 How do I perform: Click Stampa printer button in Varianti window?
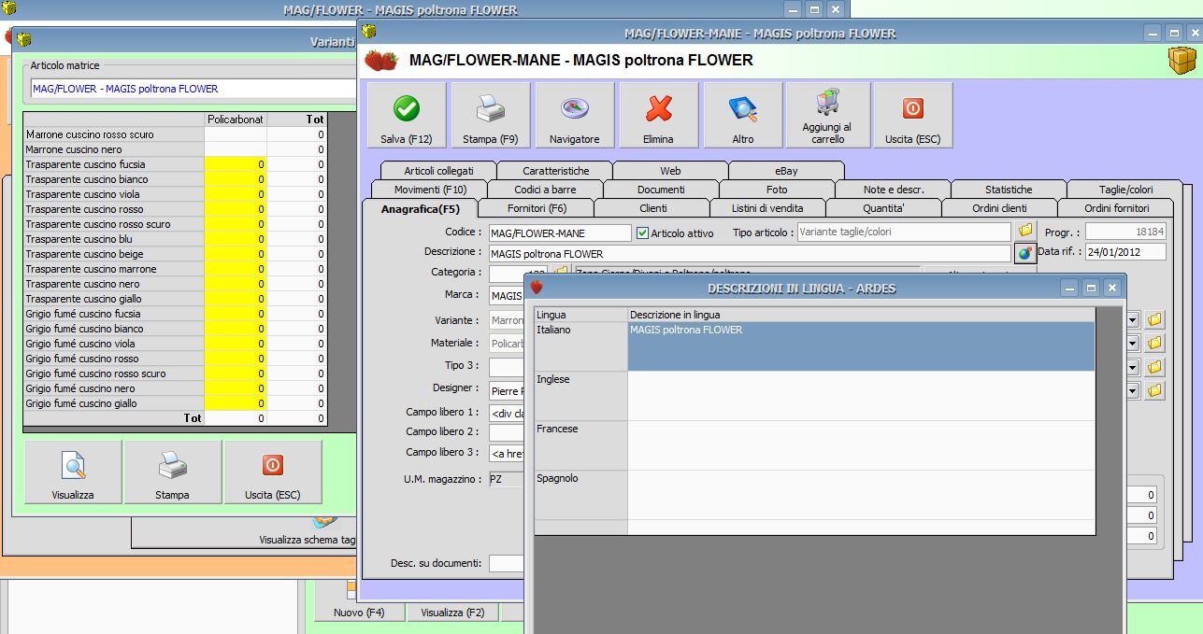pos(172,472)
